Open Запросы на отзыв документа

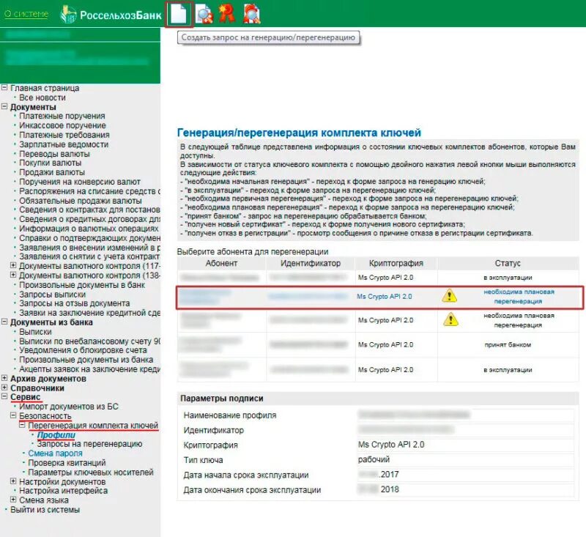pos(75,303)
